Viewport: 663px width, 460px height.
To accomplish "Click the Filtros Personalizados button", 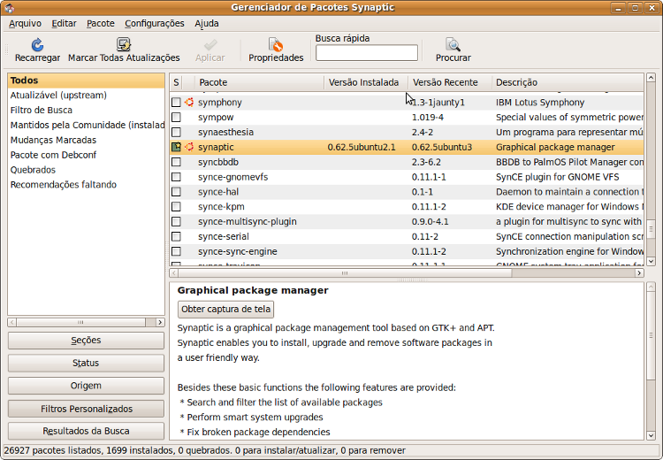I will (x=86, y=409).
